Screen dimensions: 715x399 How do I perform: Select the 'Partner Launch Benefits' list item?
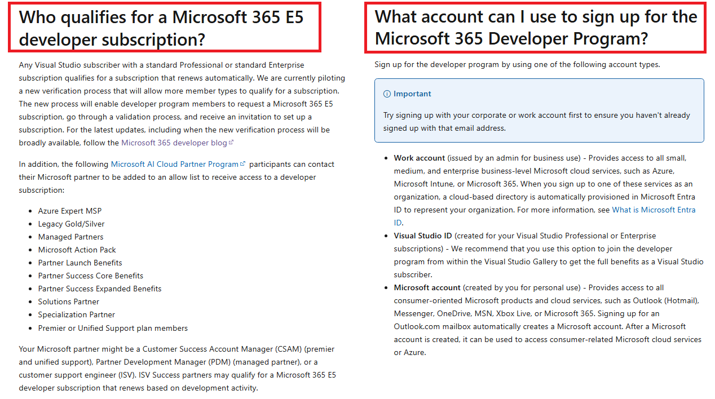point(80,263)
